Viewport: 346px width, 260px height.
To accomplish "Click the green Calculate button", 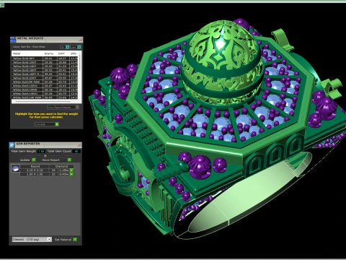I will click(x=57, y=124).
